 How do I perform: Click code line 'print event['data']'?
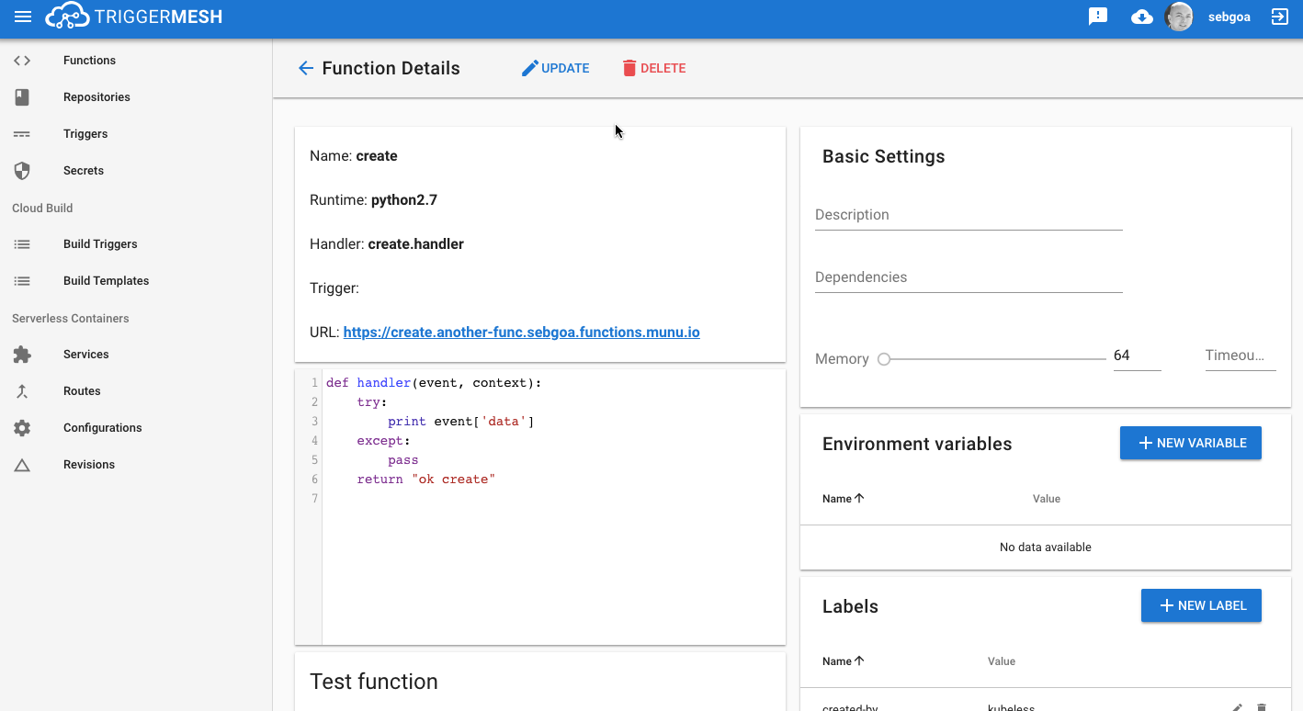[x=461, y=422]
